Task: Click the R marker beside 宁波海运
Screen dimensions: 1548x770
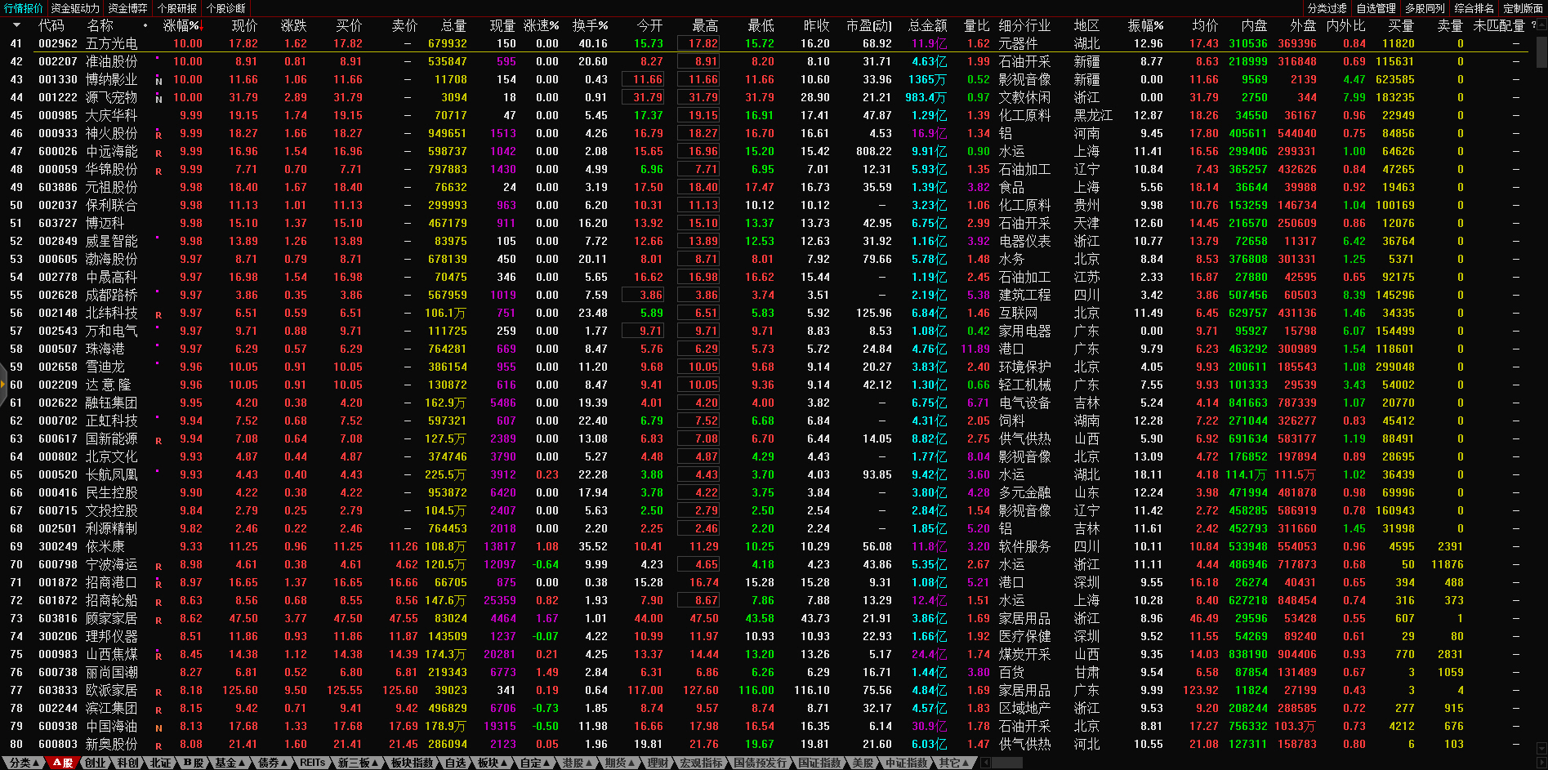Action: 158,566
